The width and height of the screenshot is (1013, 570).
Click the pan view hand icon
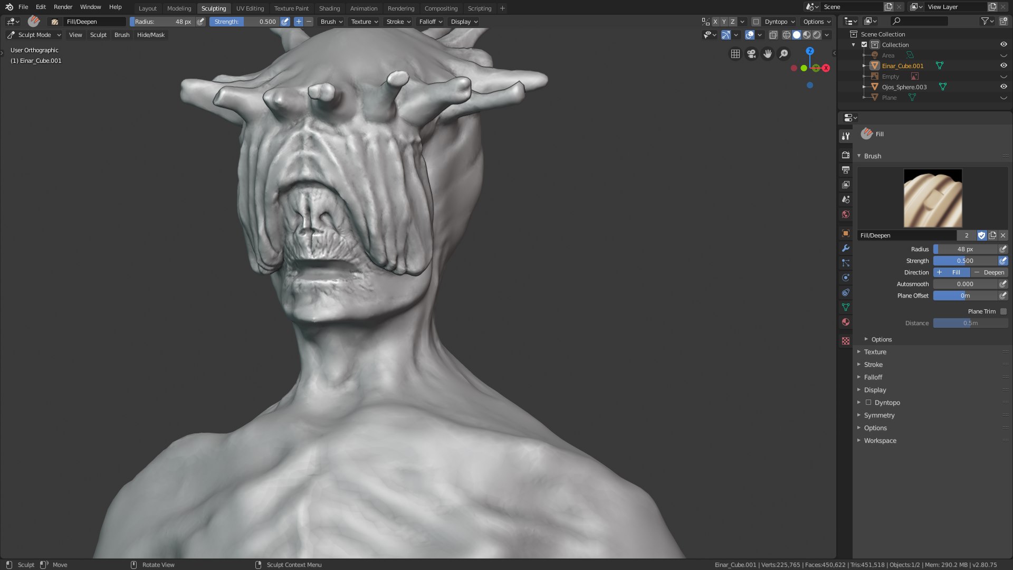768,54
